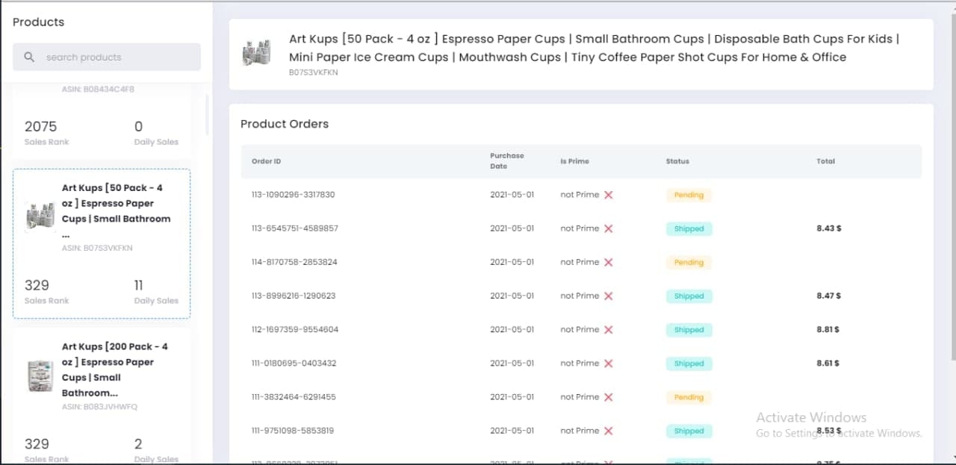Click the search magnifier icon in Products
The height and width of the screenshot is (465, 956).
click(29, 57)
